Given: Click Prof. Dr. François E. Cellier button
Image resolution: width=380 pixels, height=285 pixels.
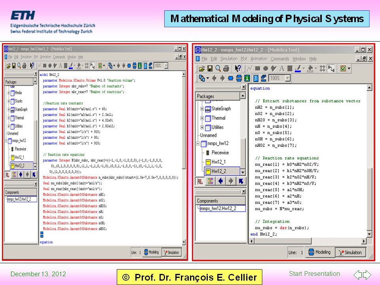Looking at the screenshot, I should (190, 277).
